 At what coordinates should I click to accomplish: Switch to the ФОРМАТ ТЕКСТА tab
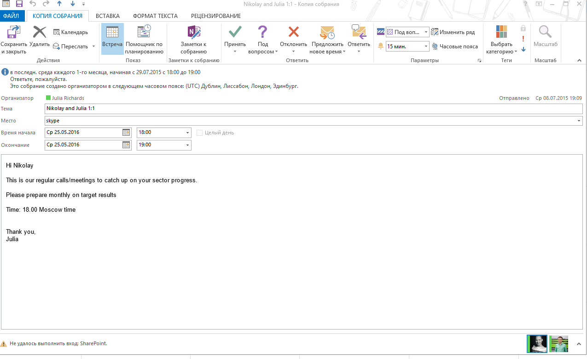click(x=155, y=16)
